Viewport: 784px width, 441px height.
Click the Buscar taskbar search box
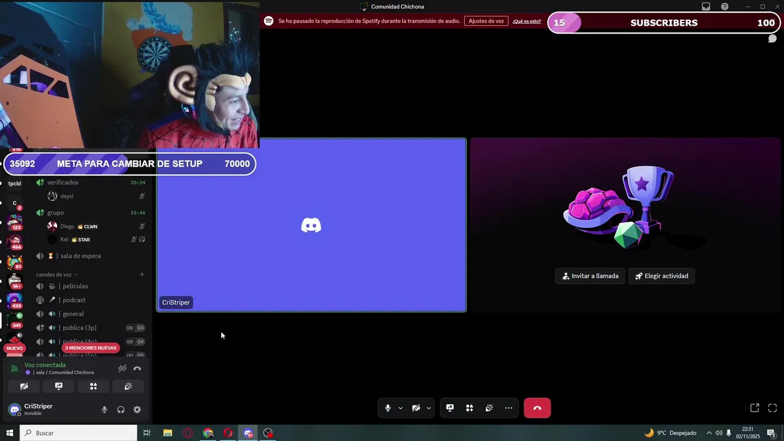[78, 433]
